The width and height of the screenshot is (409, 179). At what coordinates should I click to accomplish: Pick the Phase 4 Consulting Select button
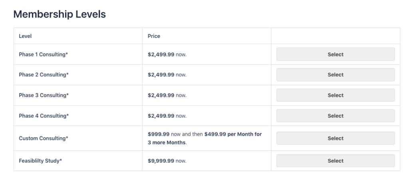tap(336, 116)
